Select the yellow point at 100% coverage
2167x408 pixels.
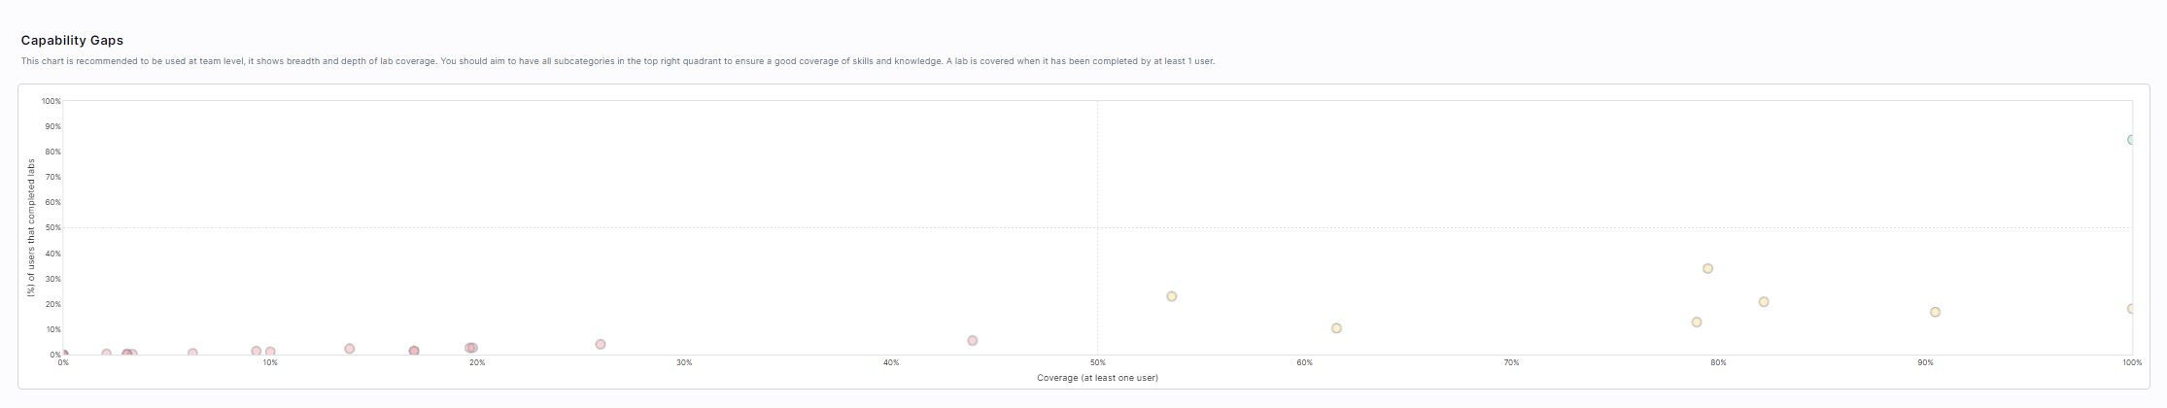click(x=2131, y=309)
